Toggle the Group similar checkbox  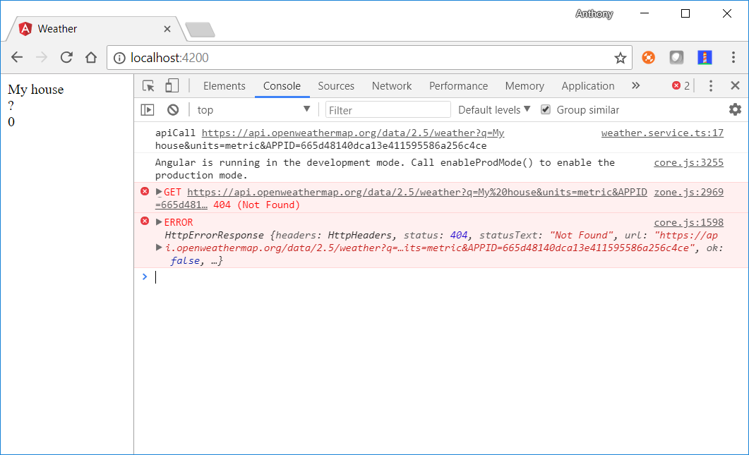(546, 110)
